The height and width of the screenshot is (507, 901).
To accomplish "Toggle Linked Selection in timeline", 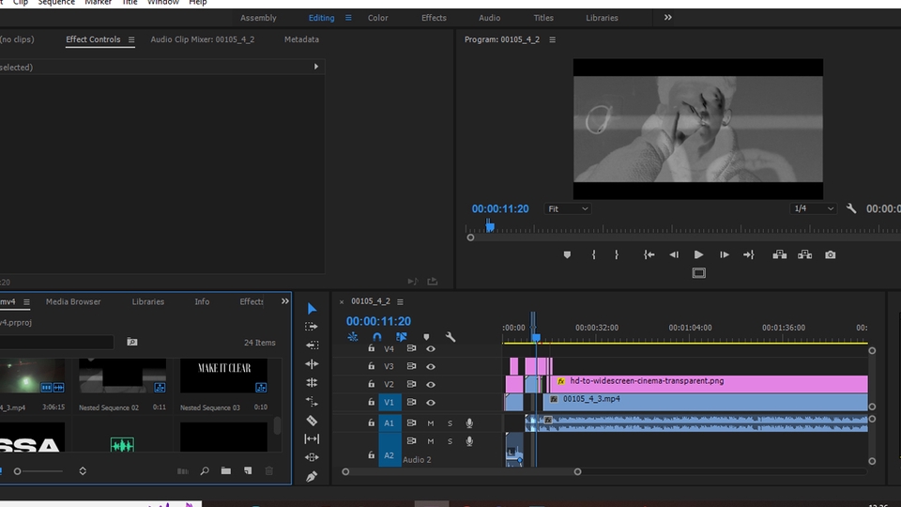I will 401,337.
